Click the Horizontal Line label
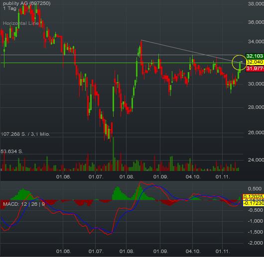This screenshot has height=257, width=264. 21,23
